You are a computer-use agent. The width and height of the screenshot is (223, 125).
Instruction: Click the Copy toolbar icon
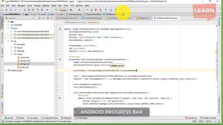(x=29, y=10)
